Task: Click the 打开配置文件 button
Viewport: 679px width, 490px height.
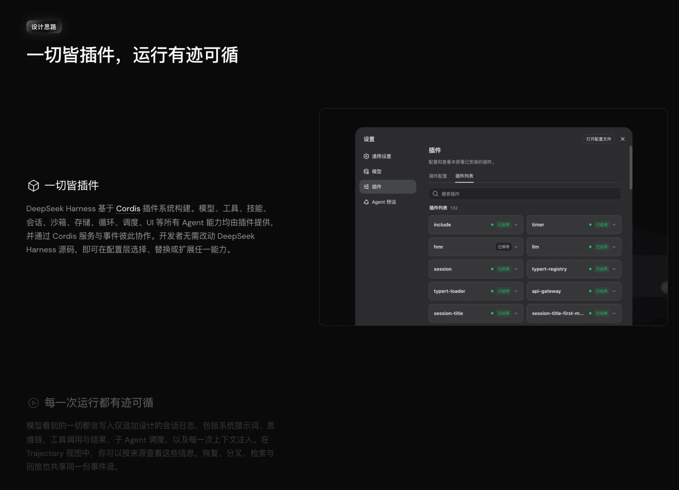Action: click(x=599, y=139)
